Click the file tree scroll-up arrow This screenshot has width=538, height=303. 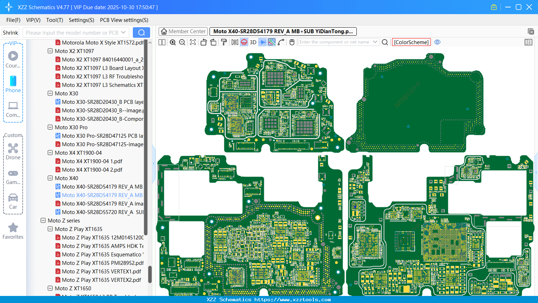[x=150, y=43]
